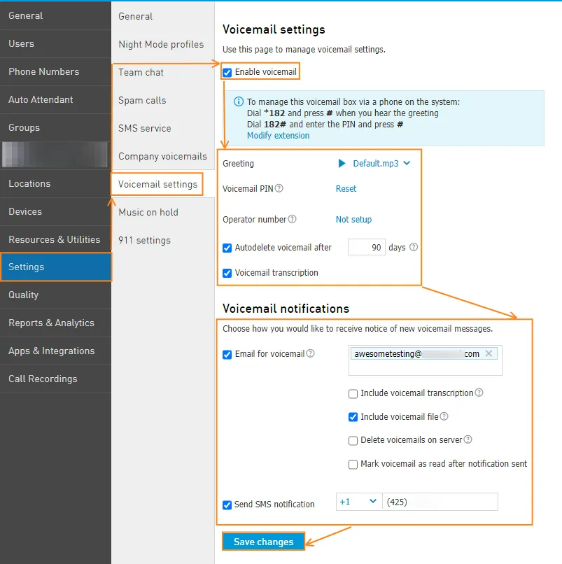Open Devices in the sidebar

[x=55, y=211]
